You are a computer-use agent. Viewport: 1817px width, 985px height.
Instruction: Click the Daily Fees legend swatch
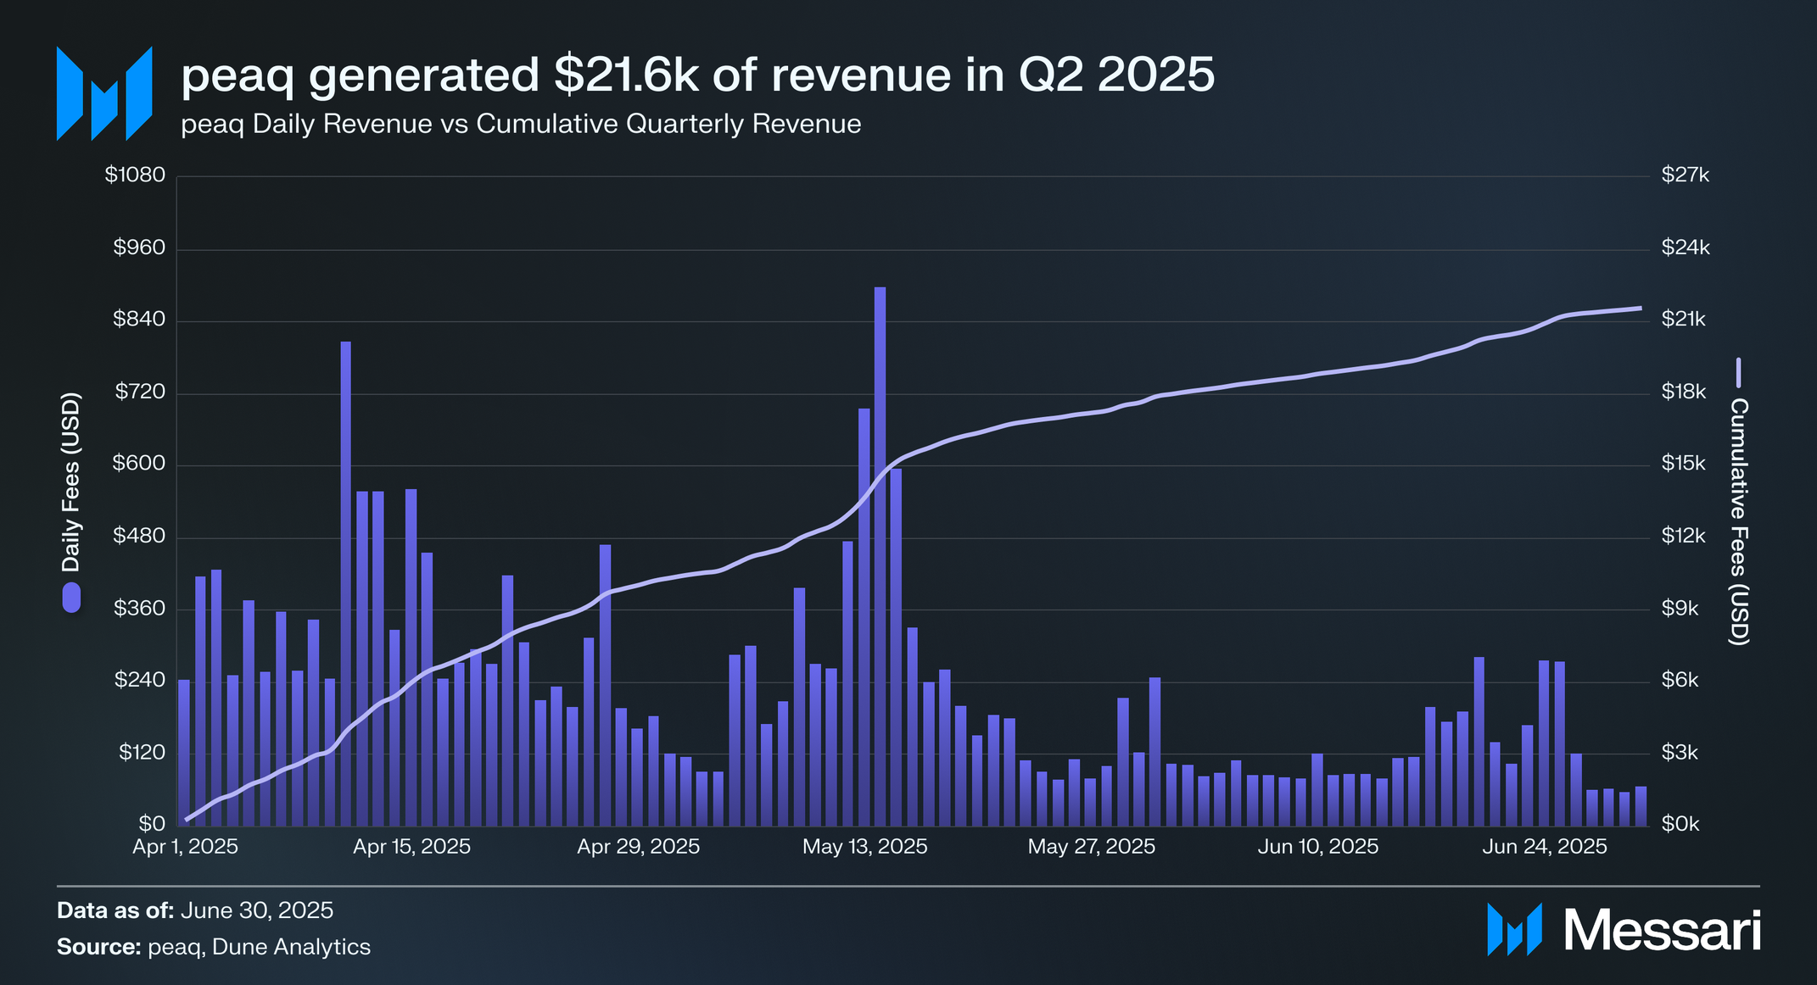[71, 598]
